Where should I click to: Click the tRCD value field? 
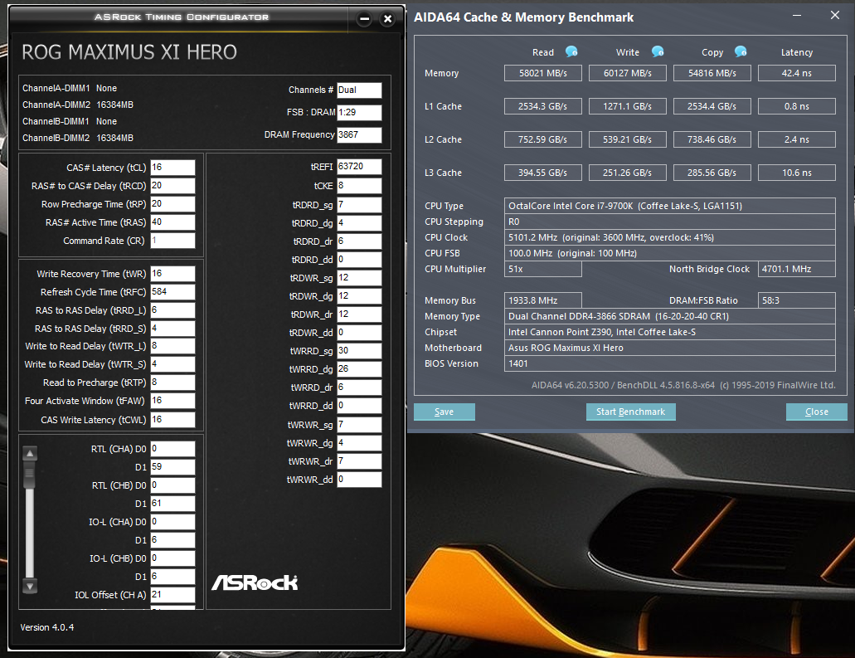tap(172, 186)
